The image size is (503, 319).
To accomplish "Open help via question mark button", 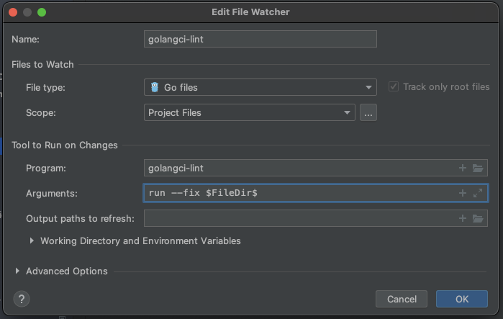I will click(x=22, y=299).
